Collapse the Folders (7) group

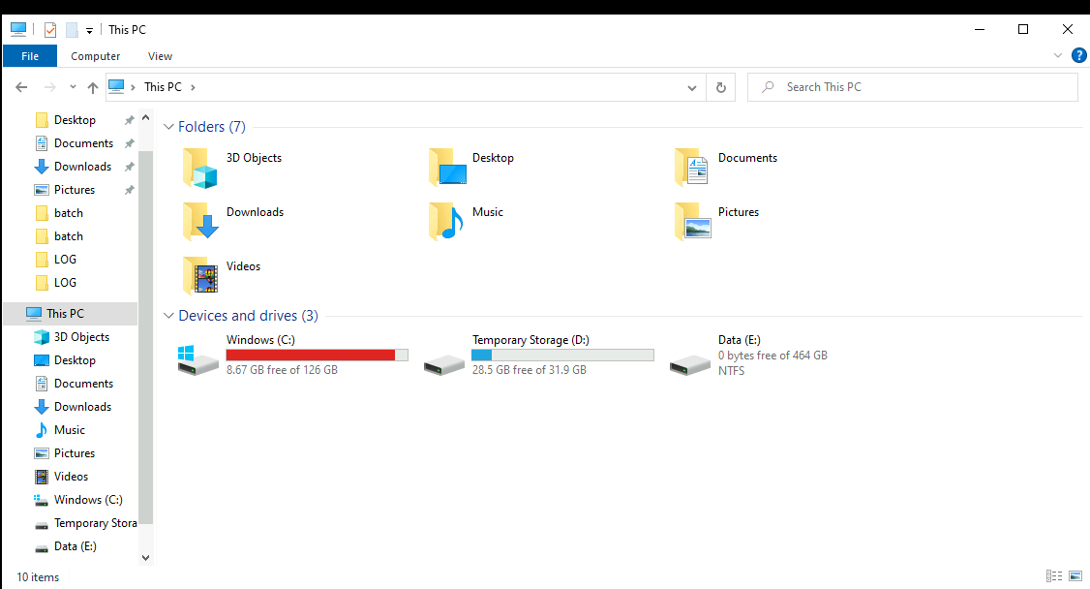click(168, 127)
